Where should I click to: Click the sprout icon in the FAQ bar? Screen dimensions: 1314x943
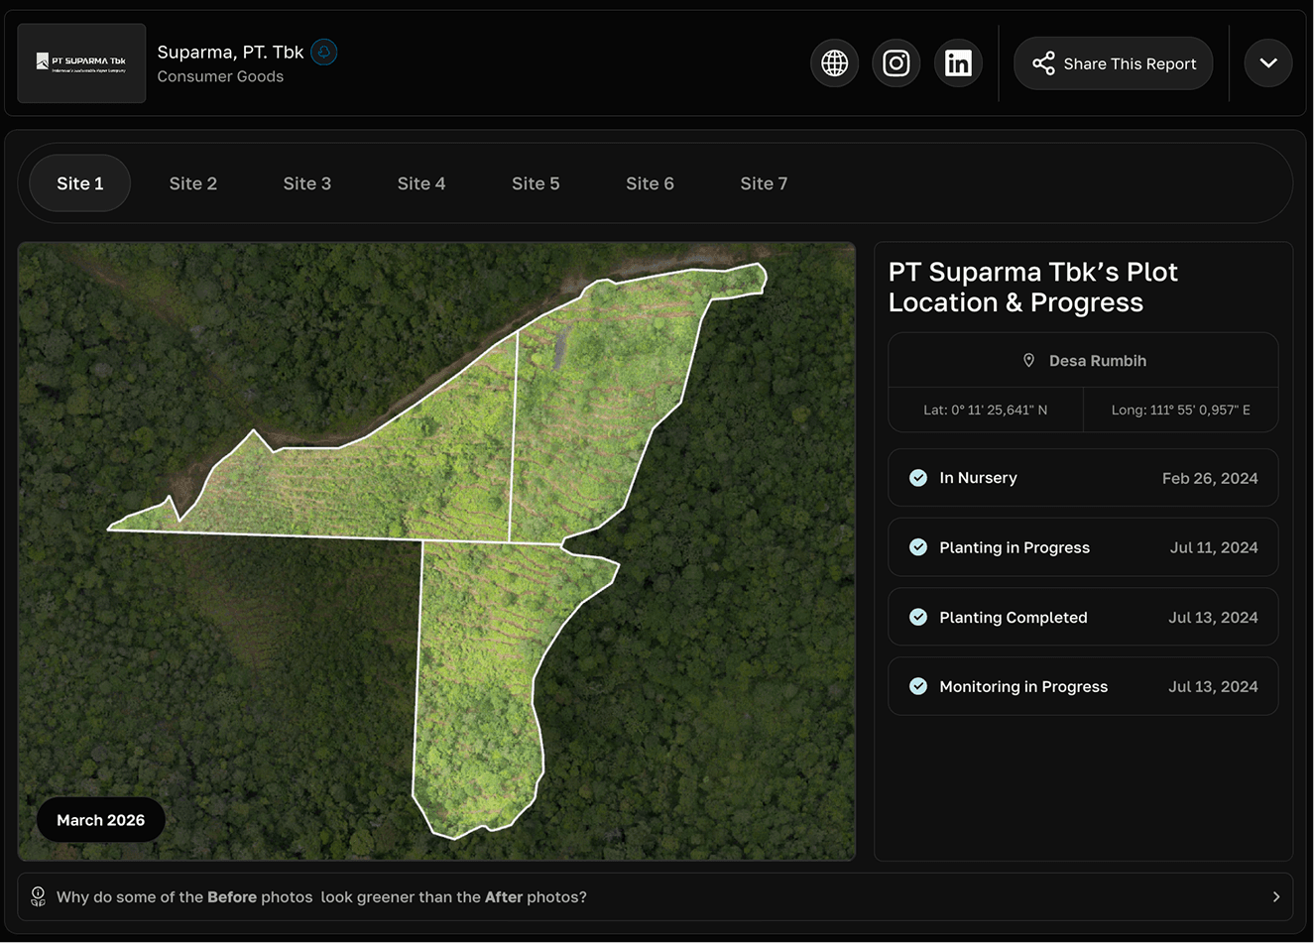coord(38,896)
